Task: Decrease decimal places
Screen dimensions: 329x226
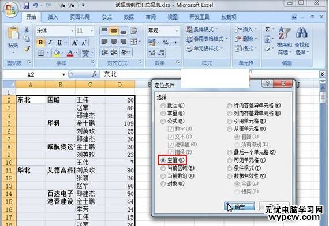Action: coord(161,52)
